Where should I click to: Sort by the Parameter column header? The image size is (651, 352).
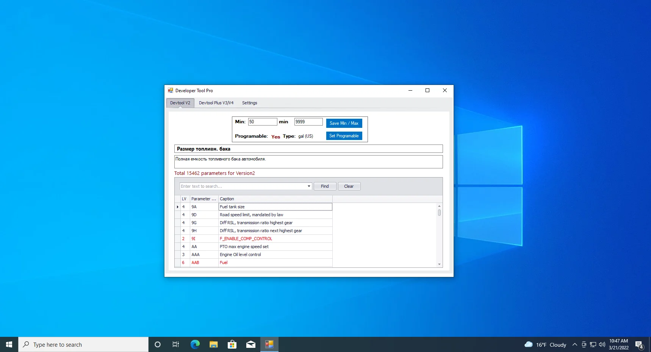204,199
